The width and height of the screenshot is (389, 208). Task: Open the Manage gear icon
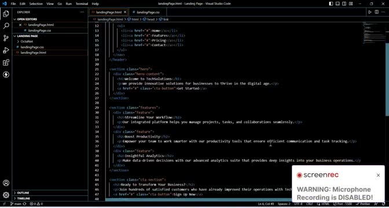point(6,195)
